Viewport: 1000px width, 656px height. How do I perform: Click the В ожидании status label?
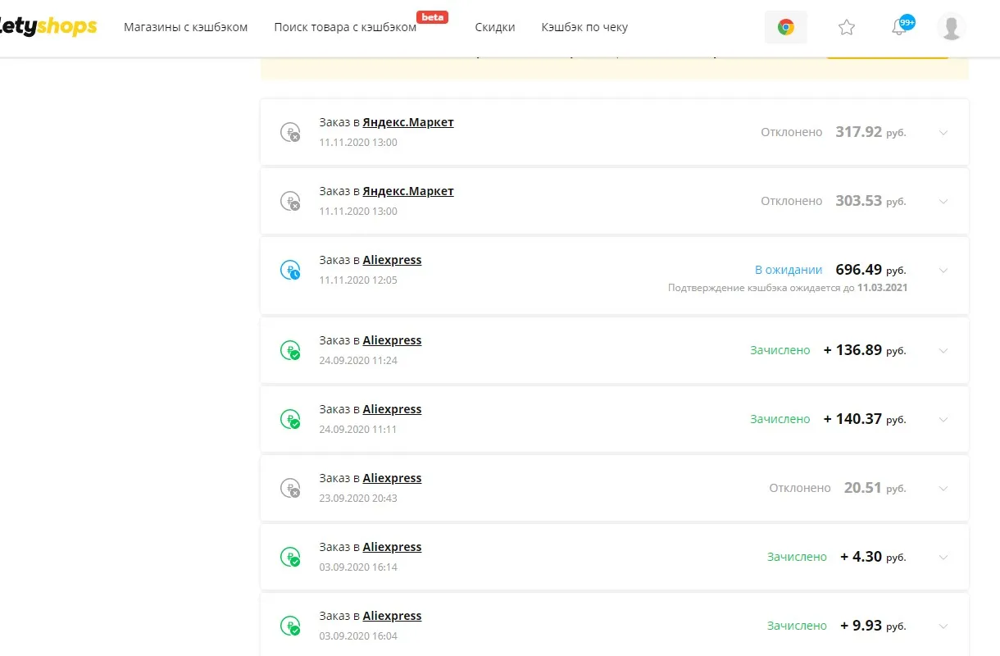click(x=789, y=270)
